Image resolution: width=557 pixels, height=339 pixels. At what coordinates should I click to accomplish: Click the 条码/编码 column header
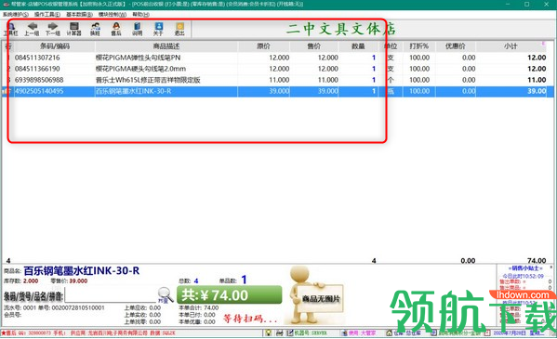click(54, 46)
